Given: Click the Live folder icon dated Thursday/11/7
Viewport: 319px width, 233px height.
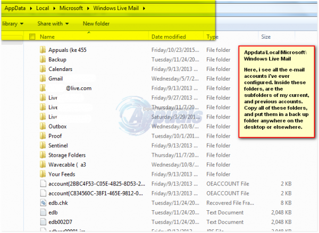Looking at the screenshot, I should click(43, 107).
